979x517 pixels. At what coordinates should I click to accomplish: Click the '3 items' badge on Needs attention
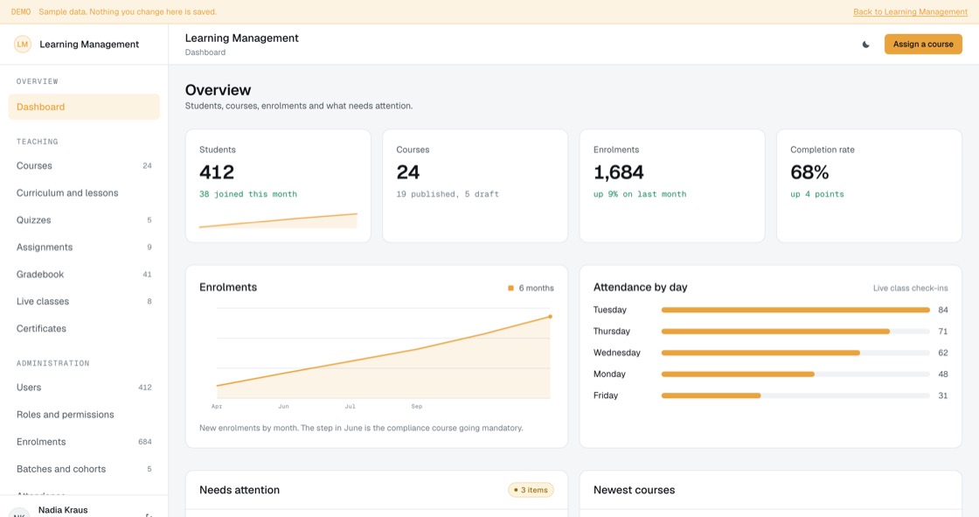point(531,490)
